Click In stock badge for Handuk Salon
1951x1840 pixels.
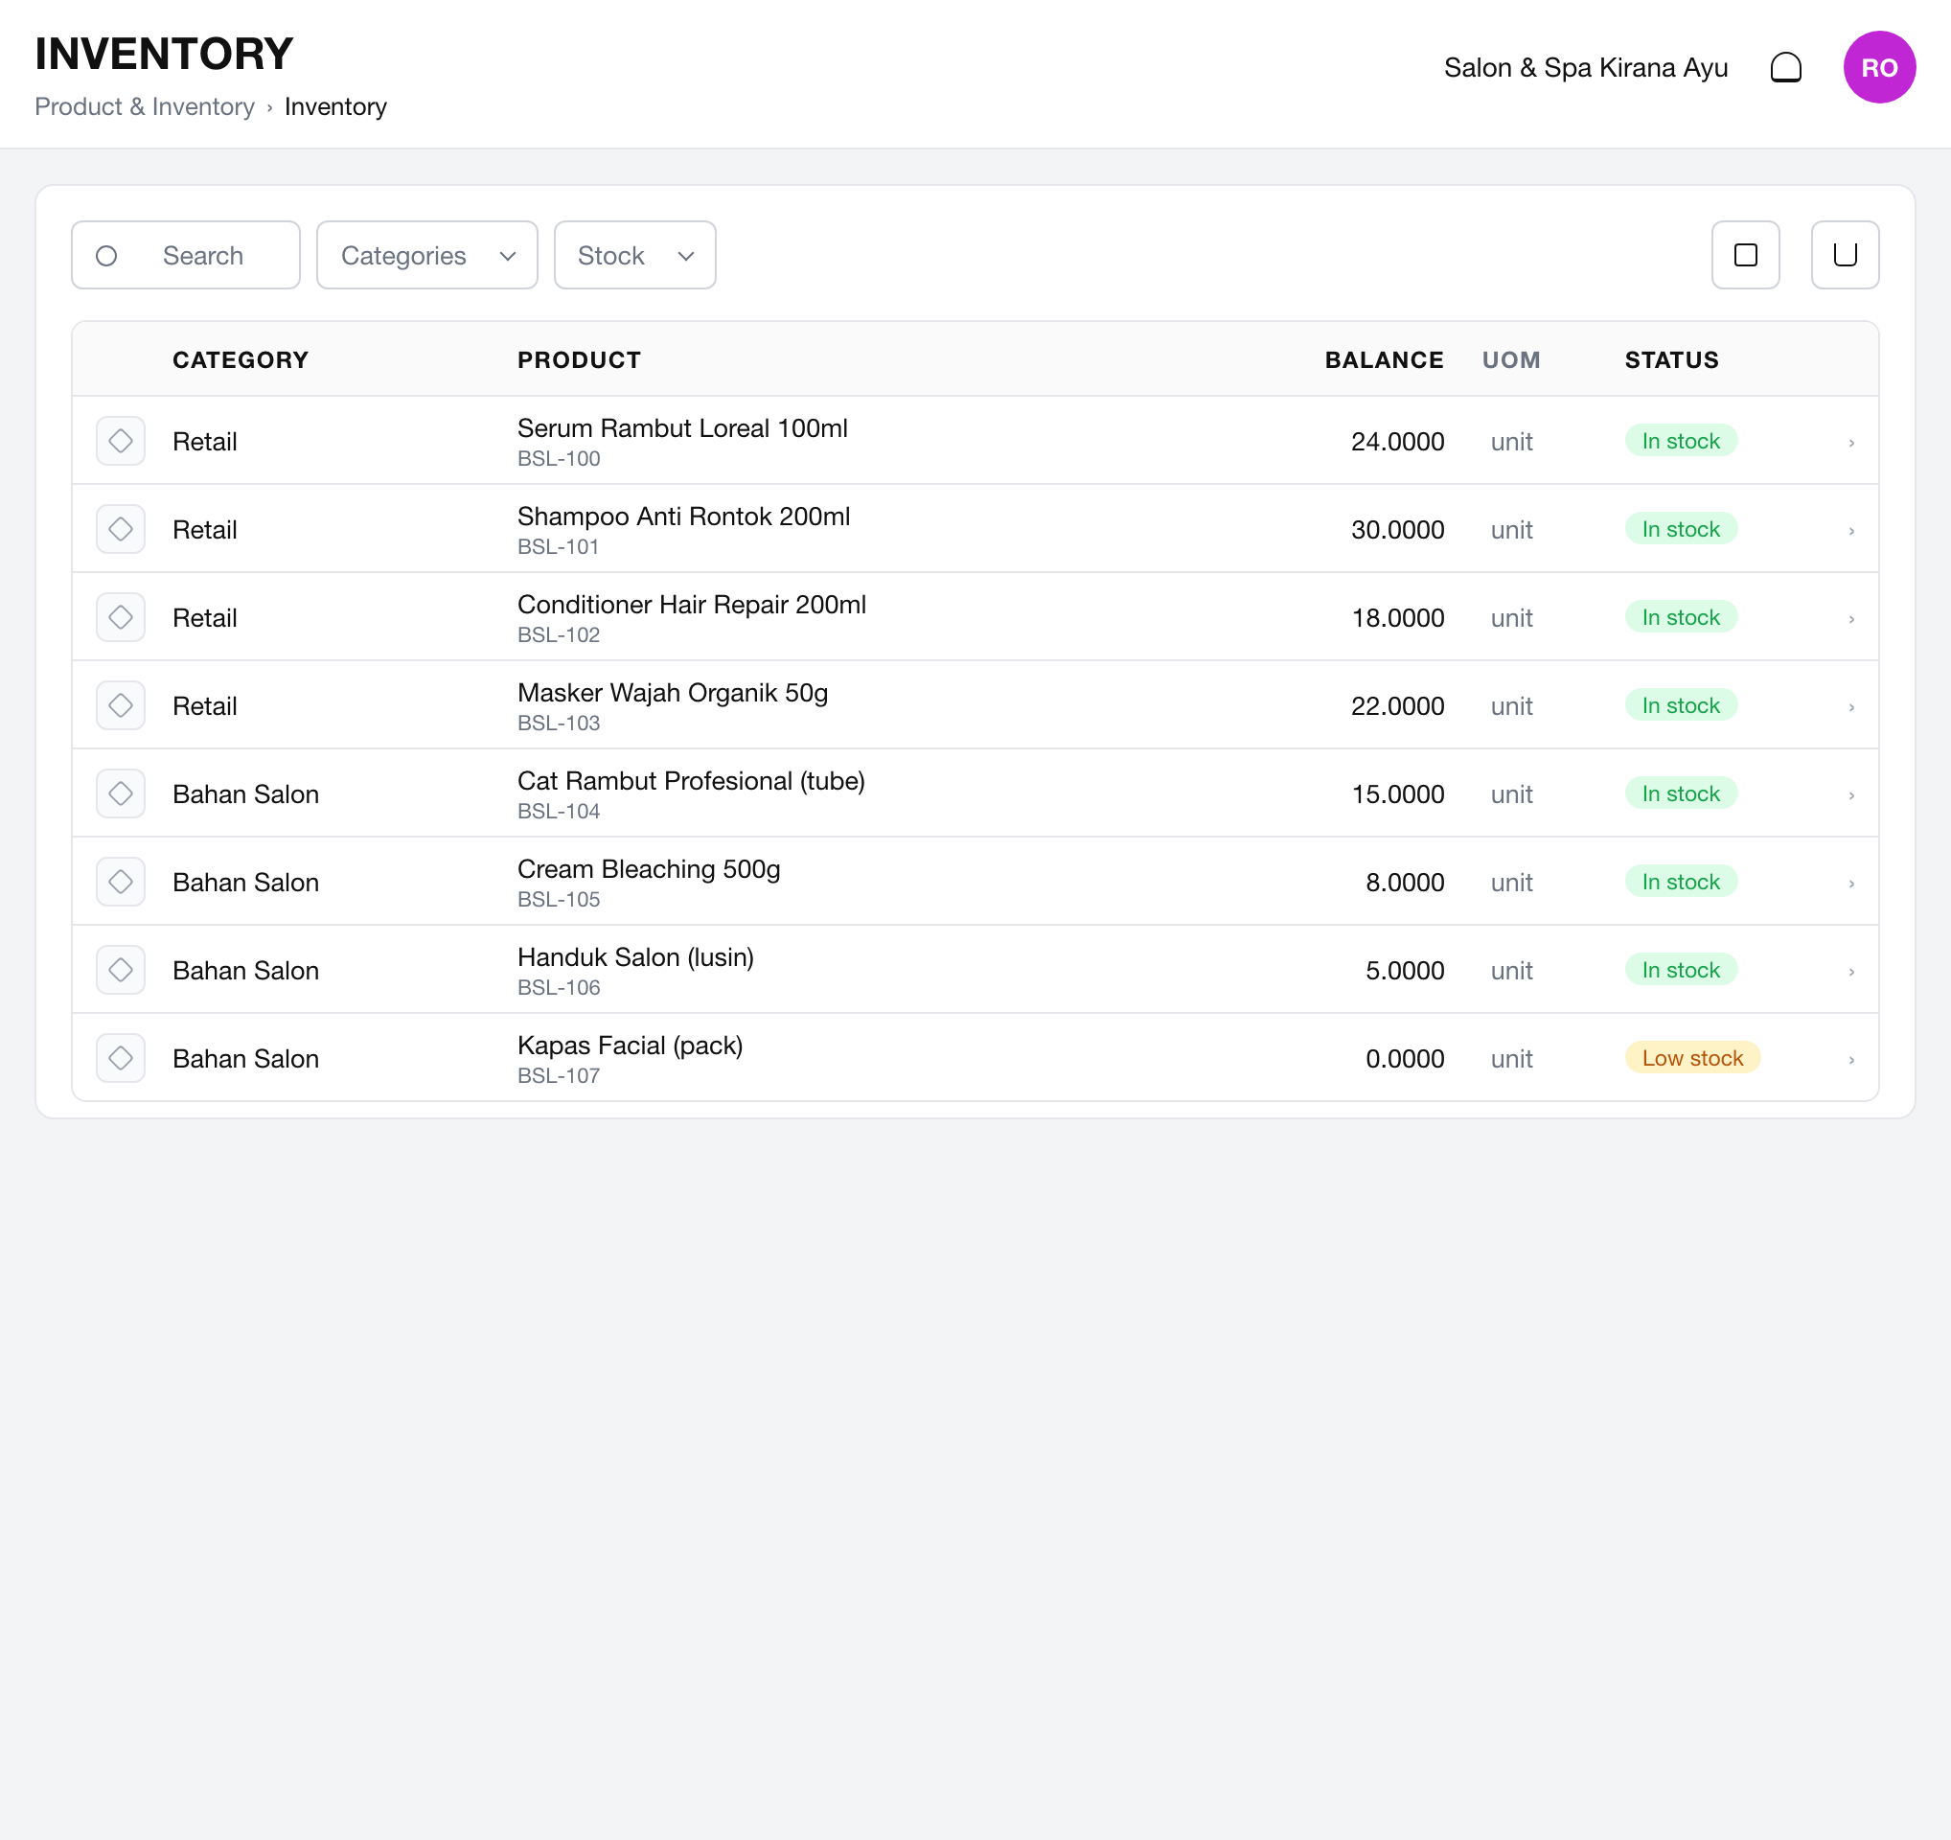pos(1680,970)
